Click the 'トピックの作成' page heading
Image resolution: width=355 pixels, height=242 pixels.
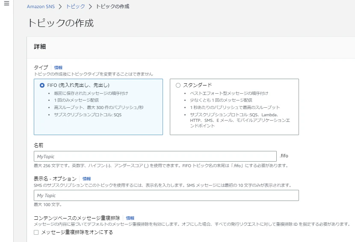tap(61, 23)
